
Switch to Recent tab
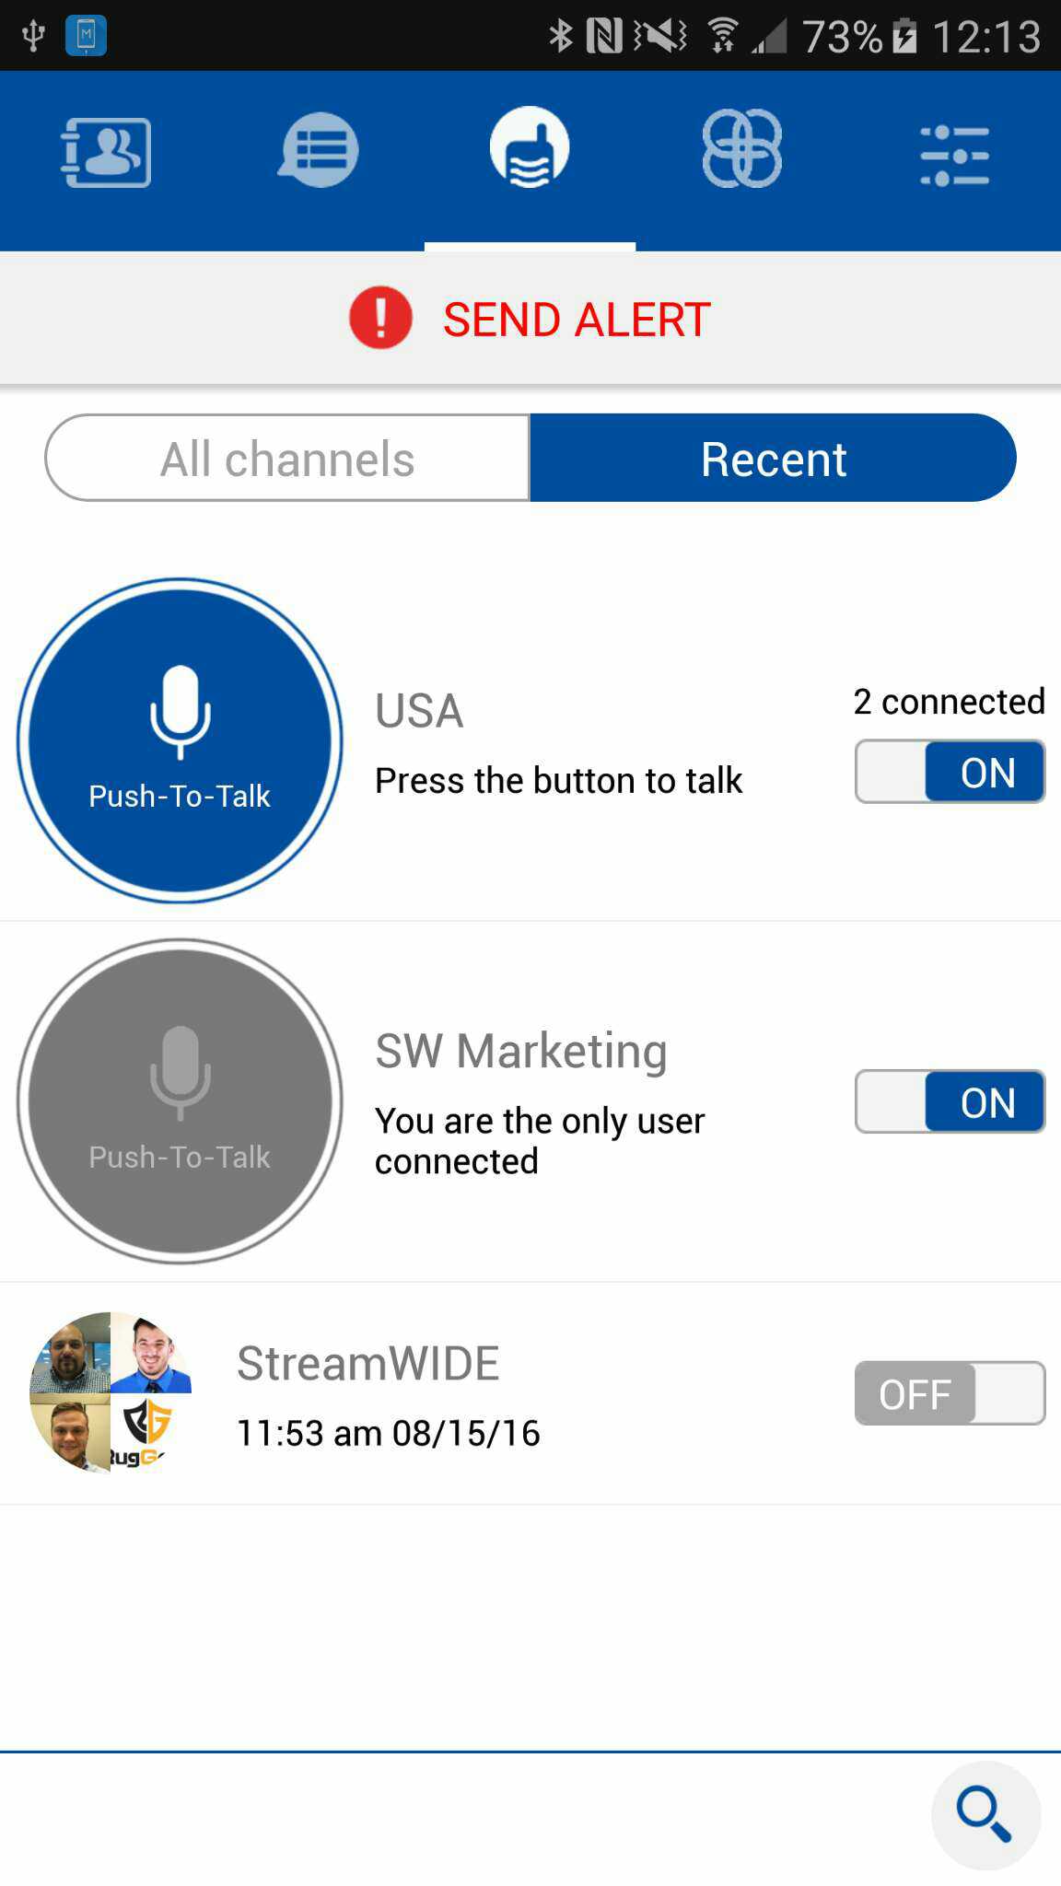pyautogui.click(x=773, y=458)
